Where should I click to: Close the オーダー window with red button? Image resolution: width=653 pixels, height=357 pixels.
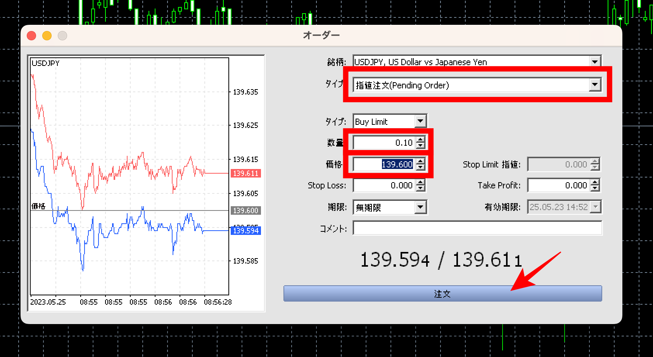(x=31, y=36)
